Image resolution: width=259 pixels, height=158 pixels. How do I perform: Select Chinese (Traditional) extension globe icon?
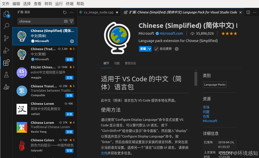[22, 54]
